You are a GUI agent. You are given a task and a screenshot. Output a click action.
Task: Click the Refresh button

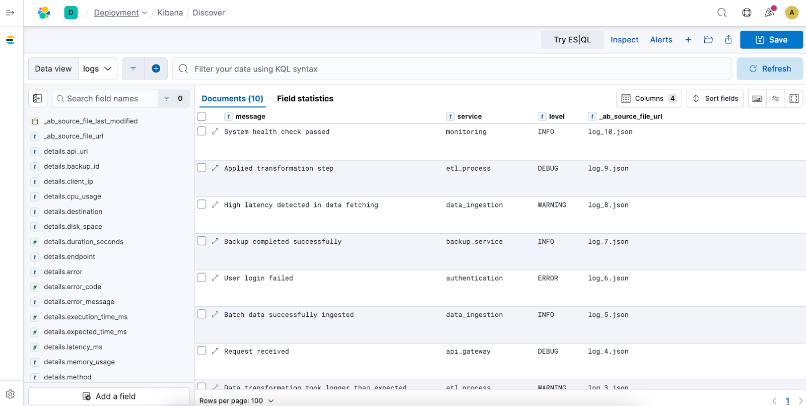770,69
